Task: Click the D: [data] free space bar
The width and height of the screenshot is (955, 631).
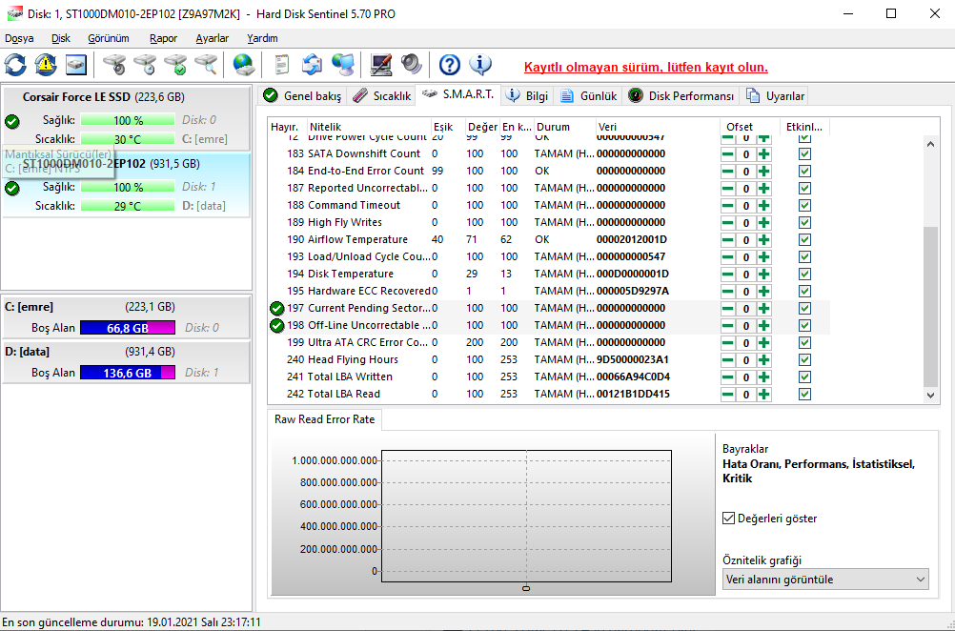Action: tap(128, 373)
